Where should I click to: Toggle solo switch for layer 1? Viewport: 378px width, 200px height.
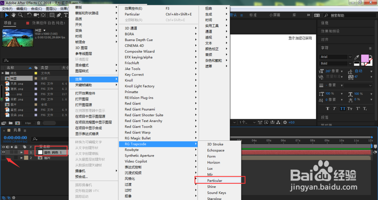click(x=12, y=152)
